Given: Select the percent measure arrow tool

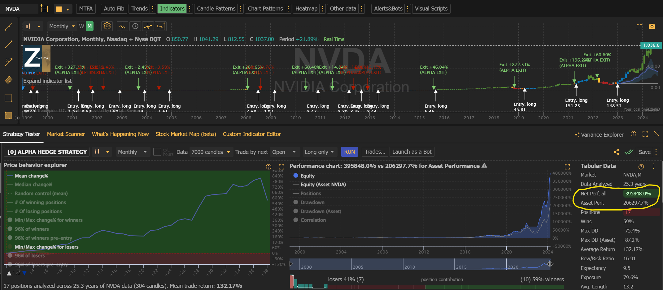Looking at the screenshot, I should [x=8, y=62].
